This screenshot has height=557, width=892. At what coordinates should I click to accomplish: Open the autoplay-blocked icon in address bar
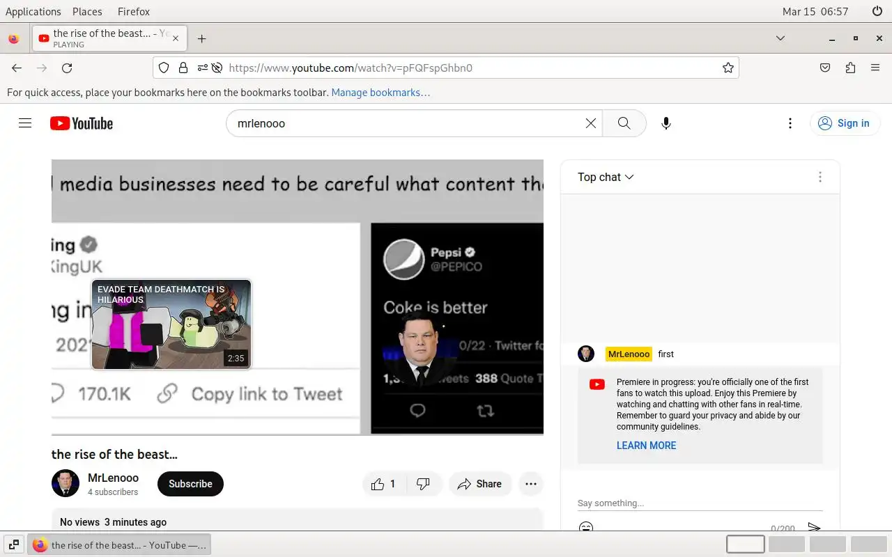(217, 68)
